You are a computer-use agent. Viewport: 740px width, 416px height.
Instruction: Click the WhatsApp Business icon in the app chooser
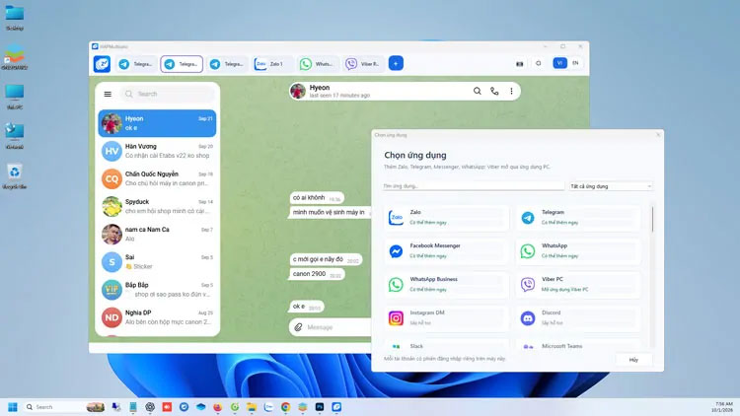[396, 285]
